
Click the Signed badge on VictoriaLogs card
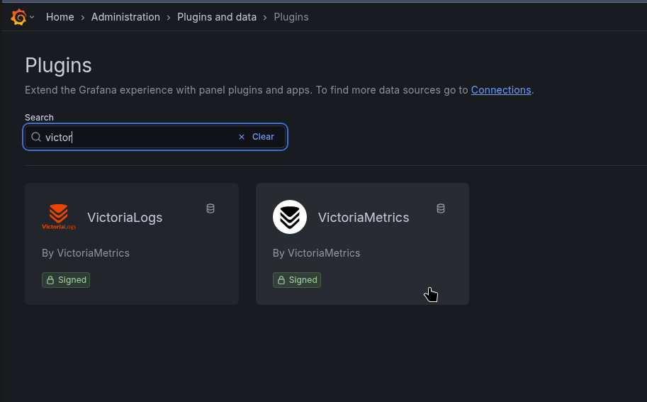coord(66,280)
